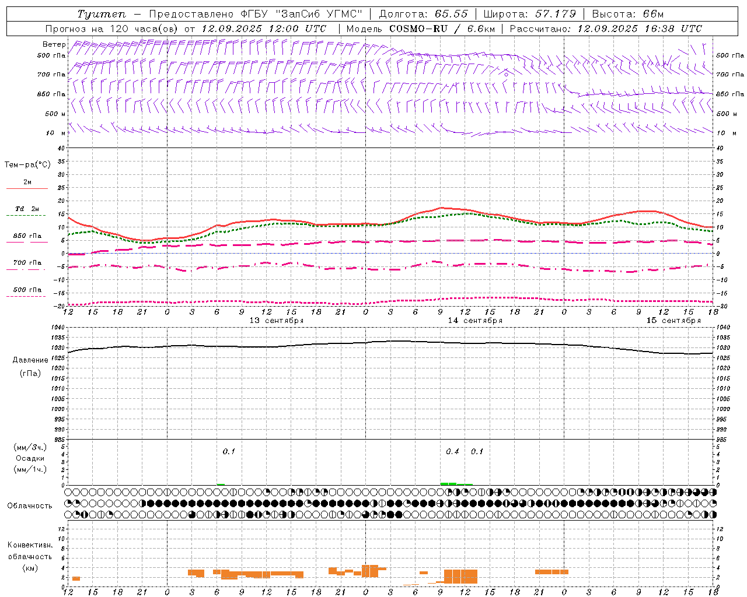The image size is (747, 597).
Task: Click the black pressure curve in the Давление panel
Action: click(x=391, y=341)
